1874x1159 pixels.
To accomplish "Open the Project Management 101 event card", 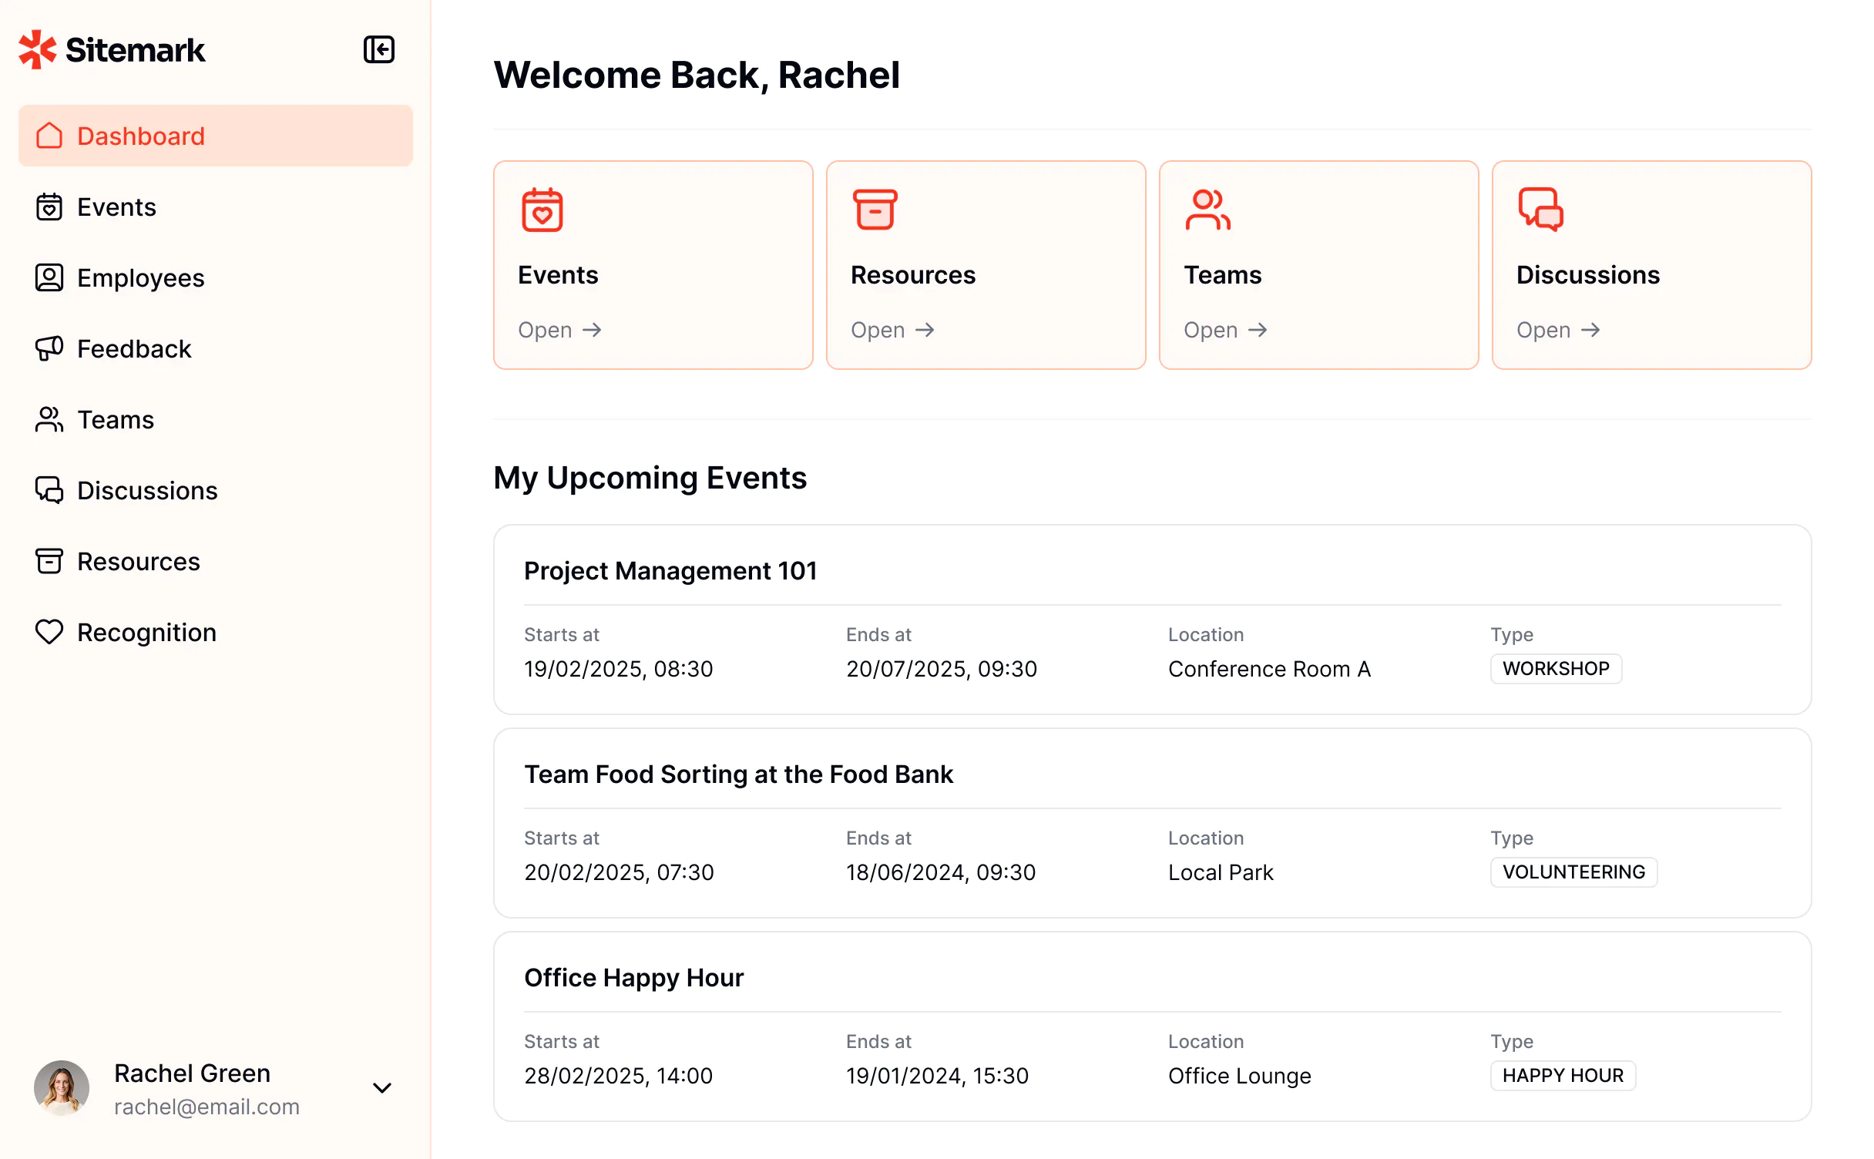I will tap(670, 570).
